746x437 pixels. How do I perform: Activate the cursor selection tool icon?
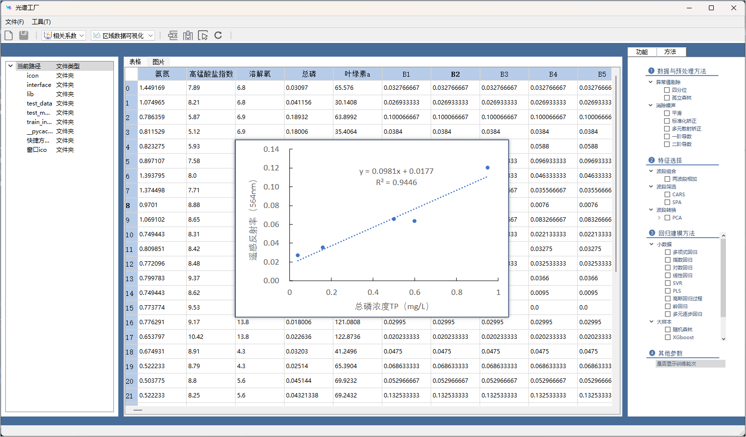[x=203, y=35]
